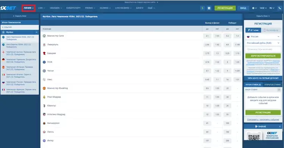This screenshot has width=284, height=148.
Task: Collapse the Футбол section chevron
Action: pyautogui.click(x=36, y=32)
